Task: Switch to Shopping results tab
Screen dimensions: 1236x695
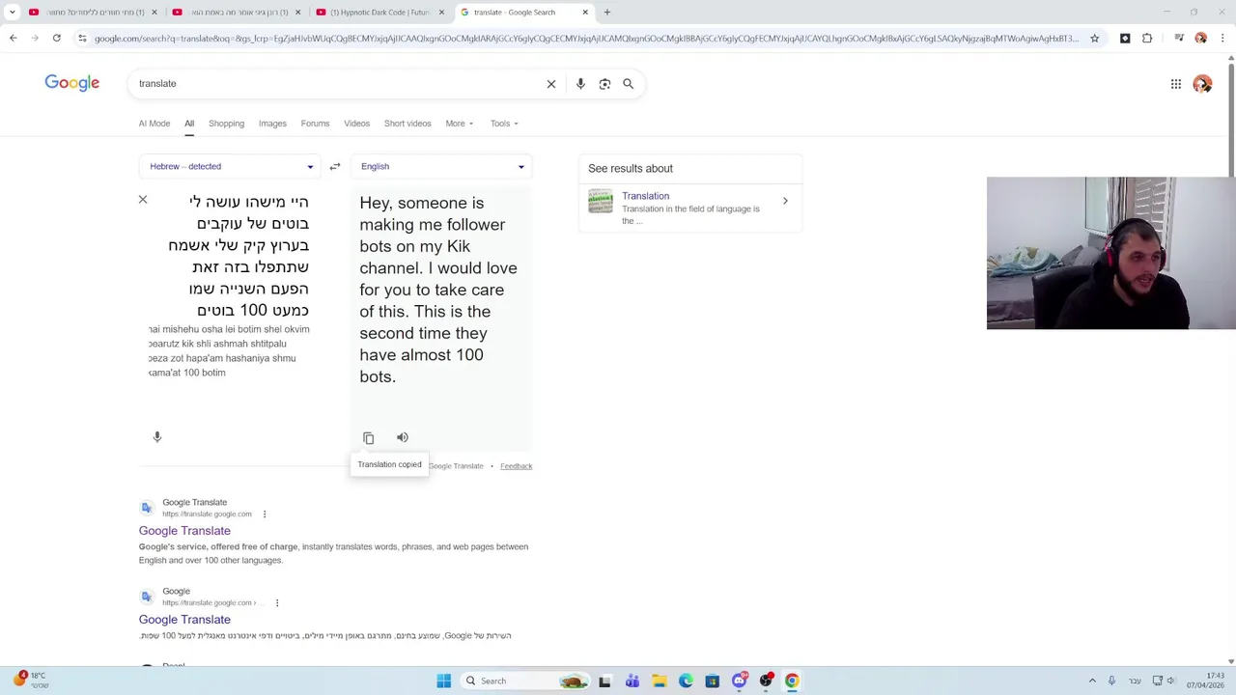Action: tap(226, 124)
